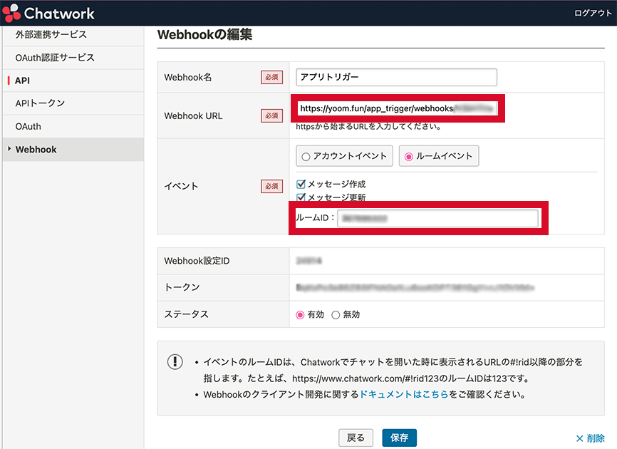The height and width of the screenshot is (449, 617).
Task: Click the httpsから始まるURL hint text
Action: click(x=369, y=126)
